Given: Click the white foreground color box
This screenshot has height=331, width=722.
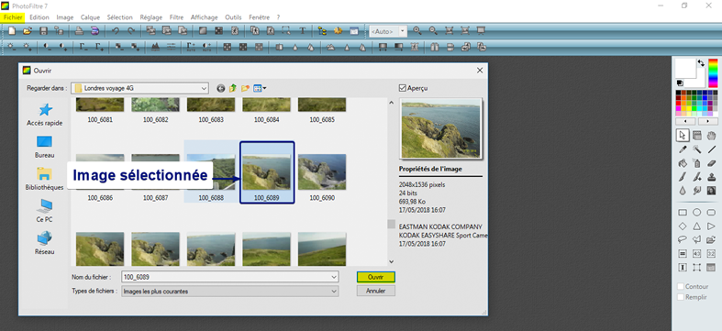Looking at the screenshot, I should (686, 69).
